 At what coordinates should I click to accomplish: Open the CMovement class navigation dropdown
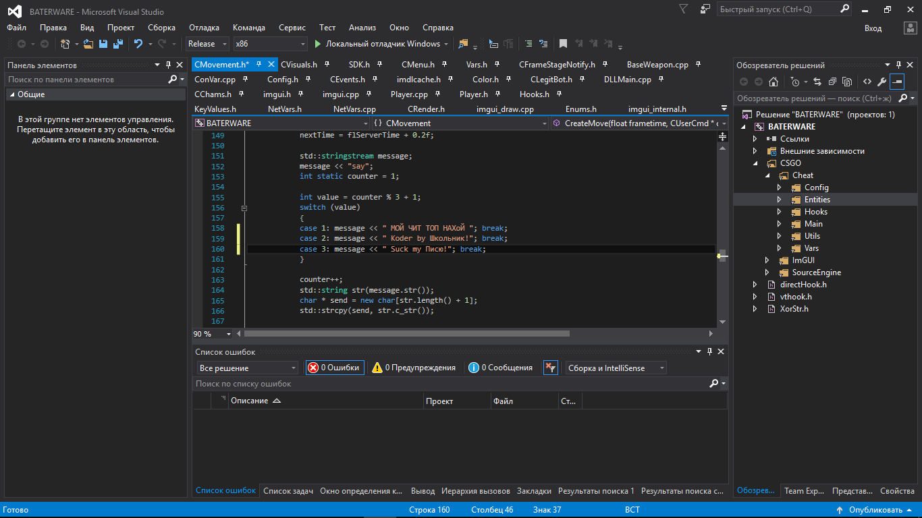pos(460,123)
